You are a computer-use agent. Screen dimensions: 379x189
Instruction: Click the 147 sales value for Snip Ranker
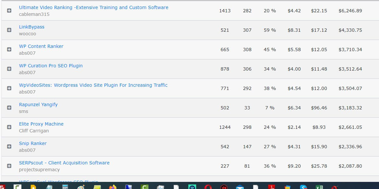[x=247, y=147]
